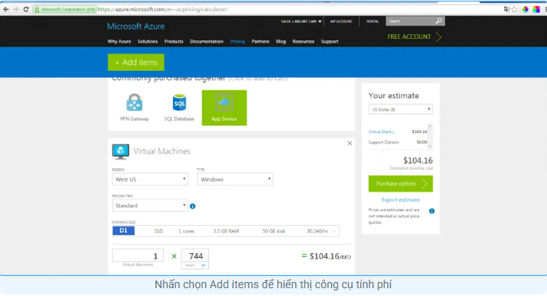The image size is (547, 296).
Task: Reload the page with the refresh icon
Action: (x=26, y=9)
